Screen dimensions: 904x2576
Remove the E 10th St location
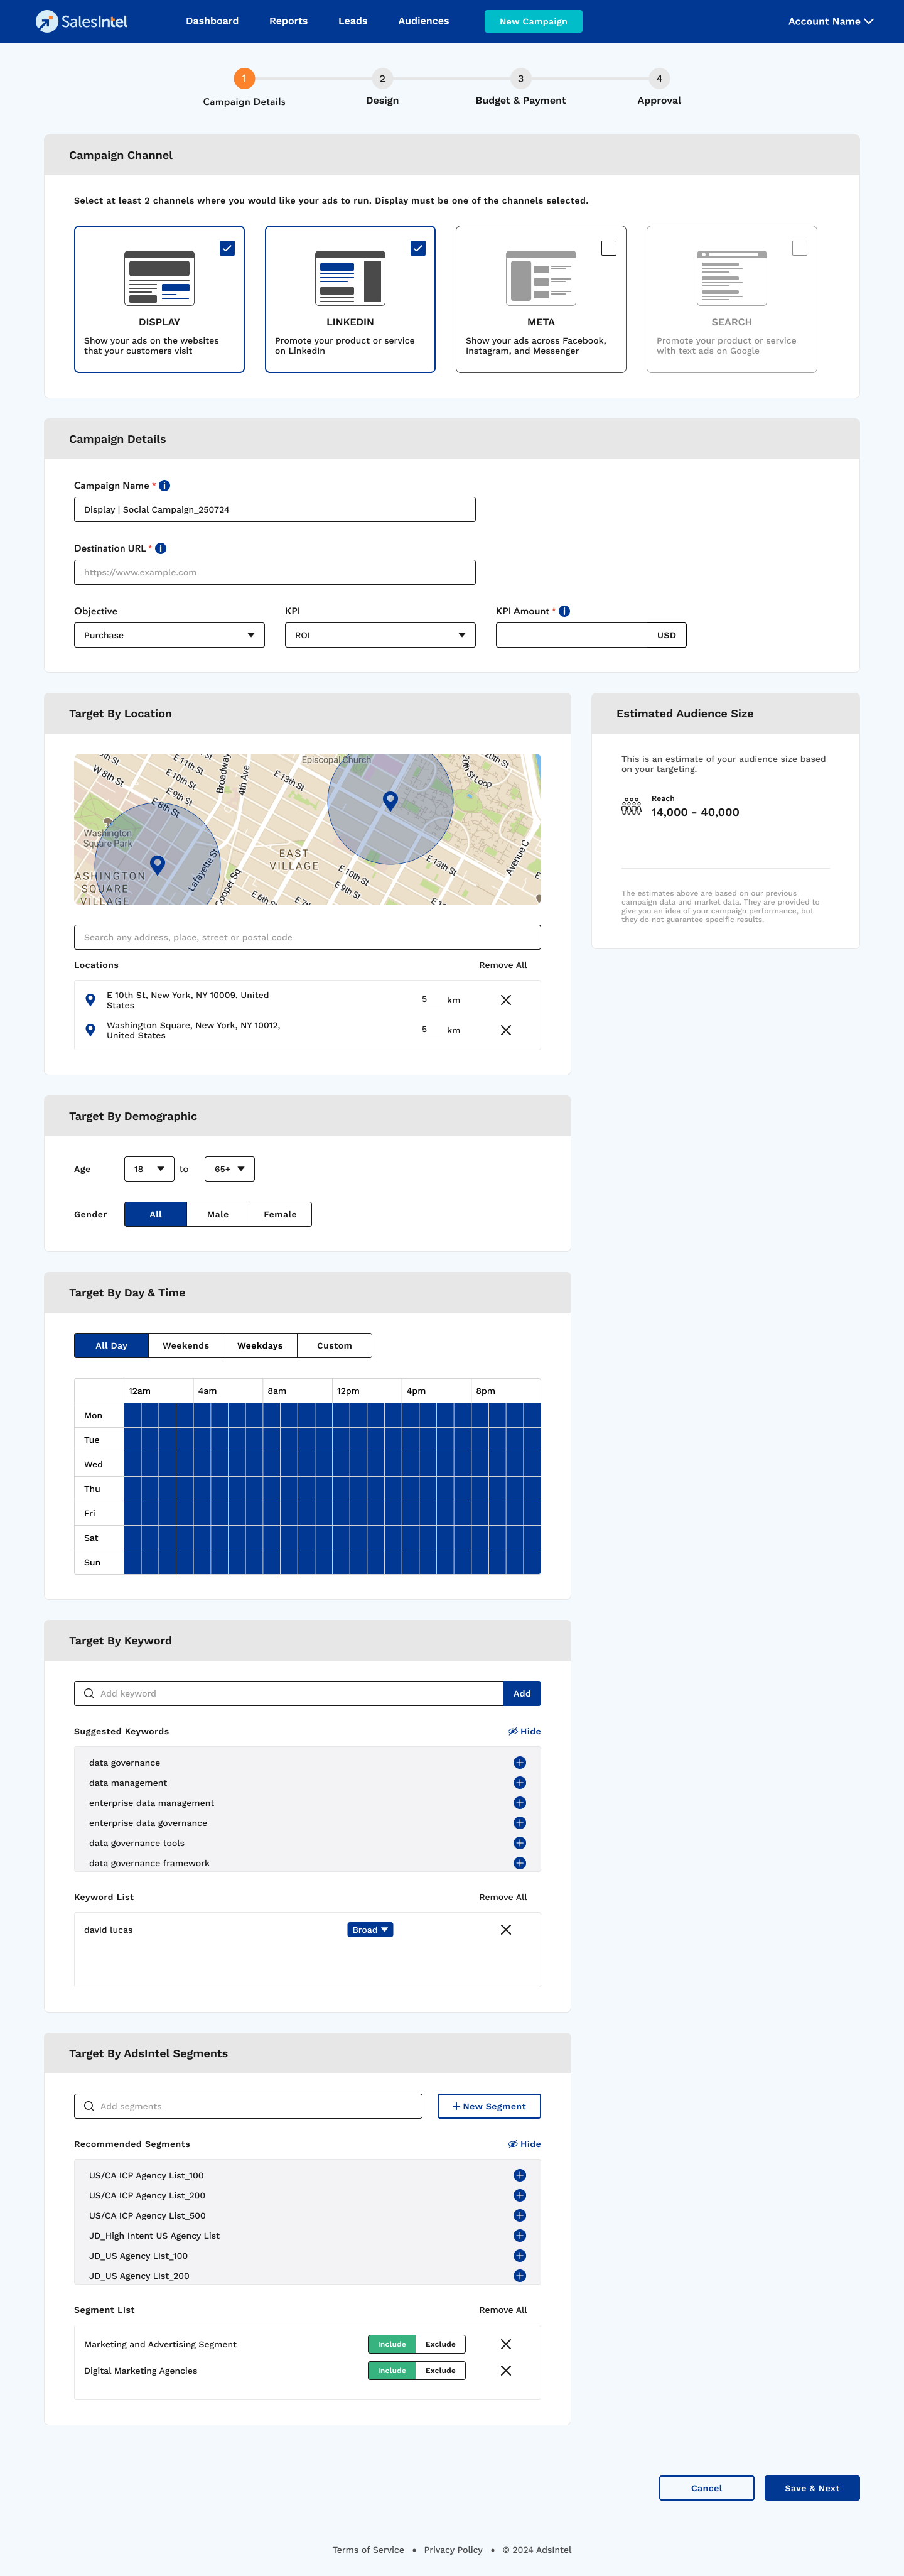click(x=505, y=1000)
